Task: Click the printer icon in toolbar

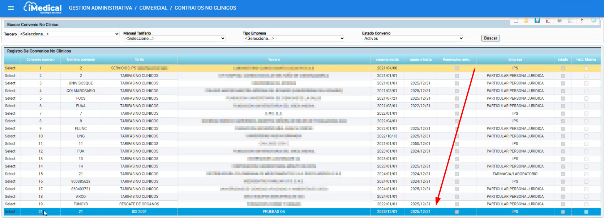Action: 560,21
